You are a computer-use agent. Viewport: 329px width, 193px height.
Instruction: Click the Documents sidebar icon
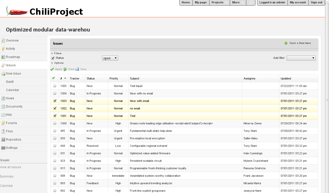tap(3, 107)
